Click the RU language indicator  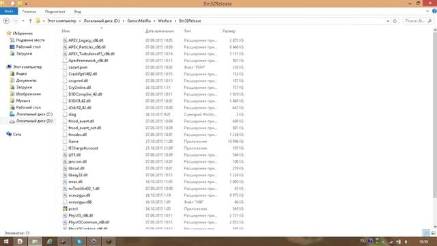click(363, 241)
